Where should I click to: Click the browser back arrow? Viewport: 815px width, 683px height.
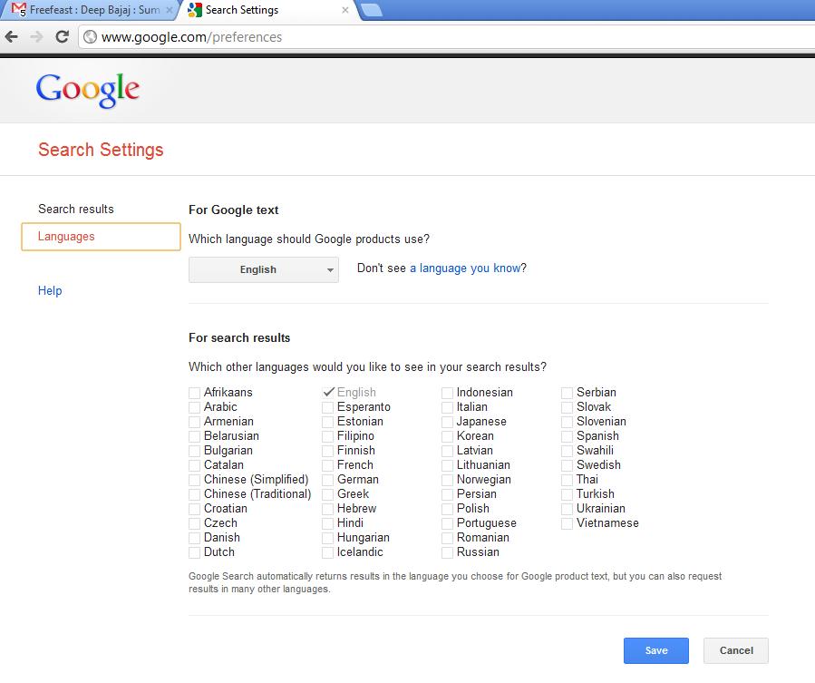12,37
